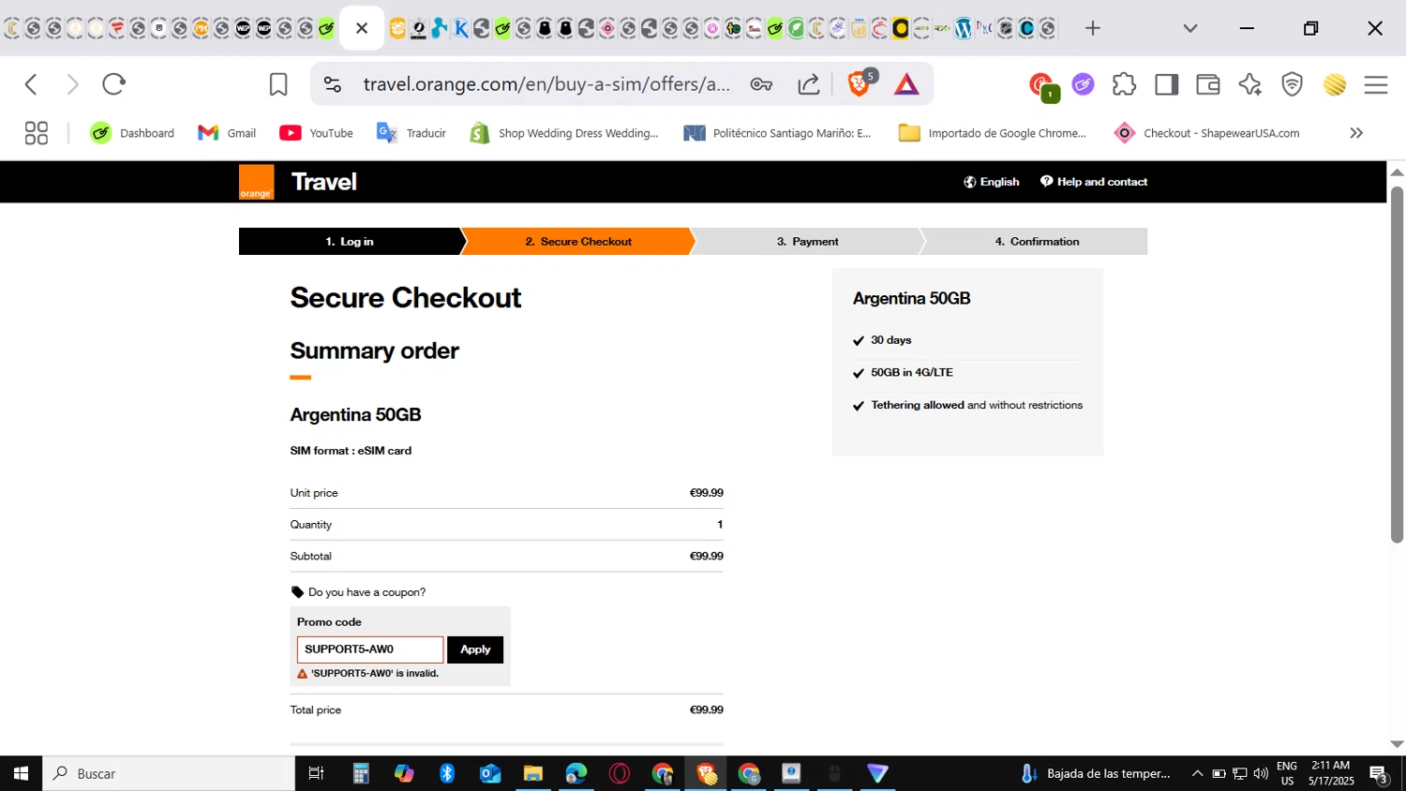Show more bookmarks with the chevron

(1355, 133)
